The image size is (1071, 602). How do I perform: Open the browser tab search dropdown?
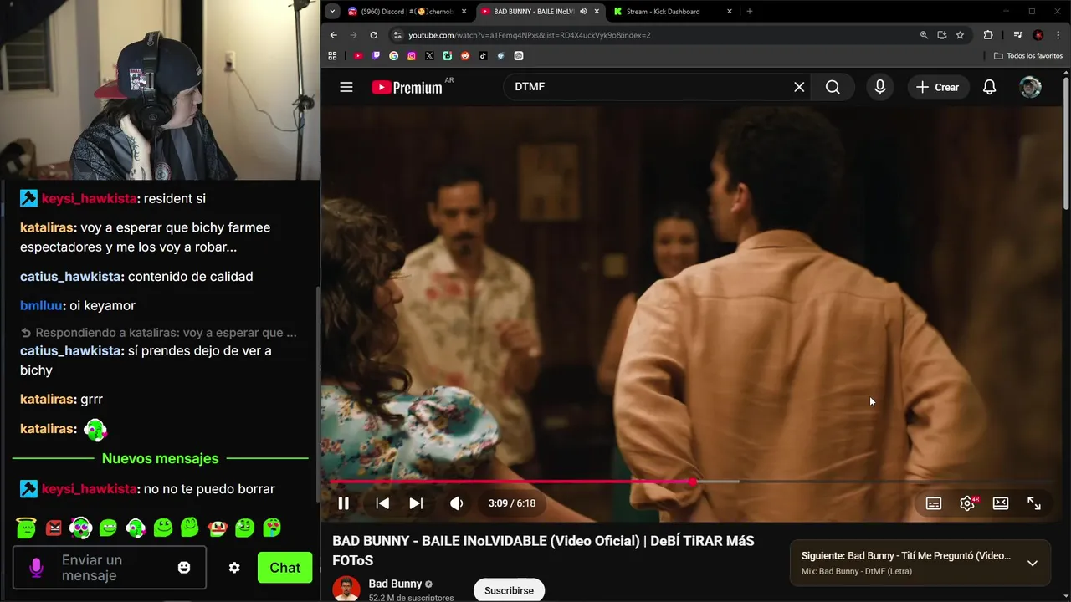332,12
